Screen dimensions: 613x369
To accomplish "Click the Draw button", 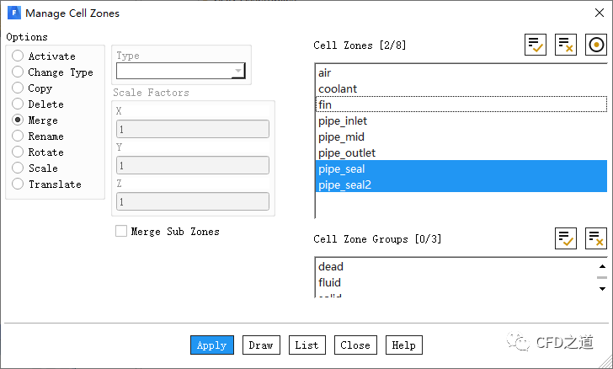I will pyautogui.click(x=261, y=345).
